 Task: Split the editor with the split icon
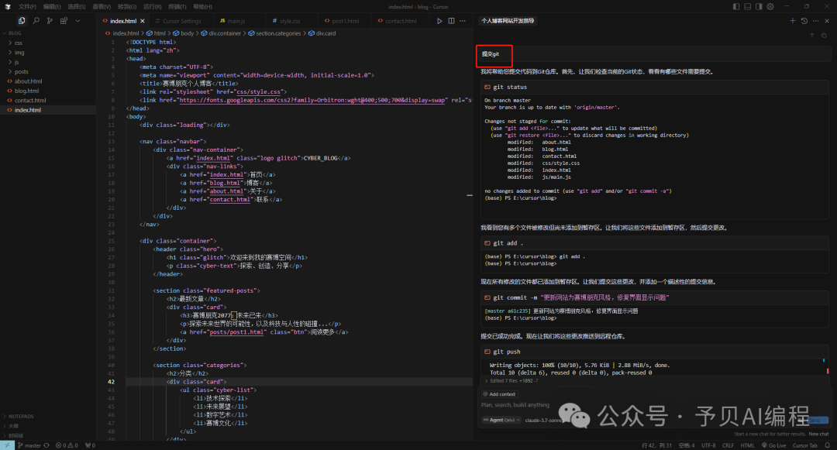[451, 21]
